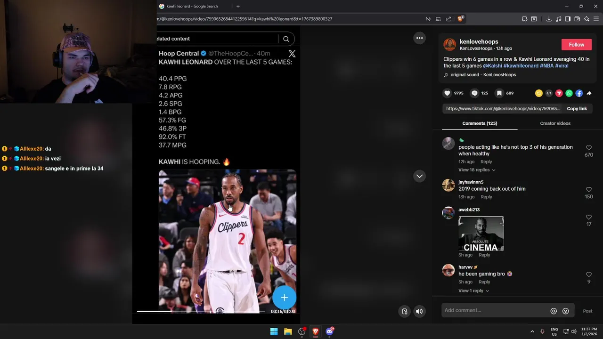Open File Explorer from taskbar
The image size is (603, 339).
[x=288, y=331]
